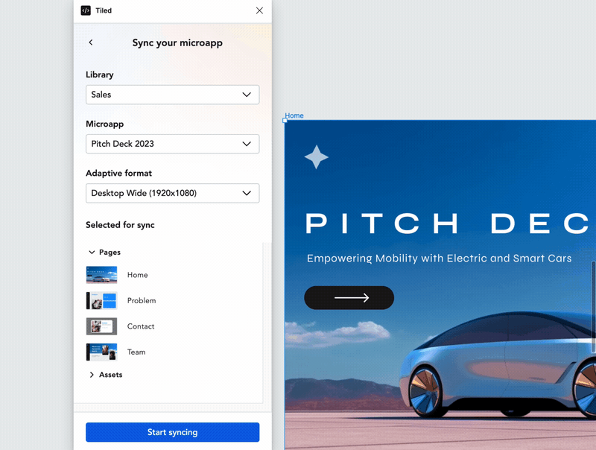
Task: Open the Library dropdown showing Sales
Action: [173, 95]
